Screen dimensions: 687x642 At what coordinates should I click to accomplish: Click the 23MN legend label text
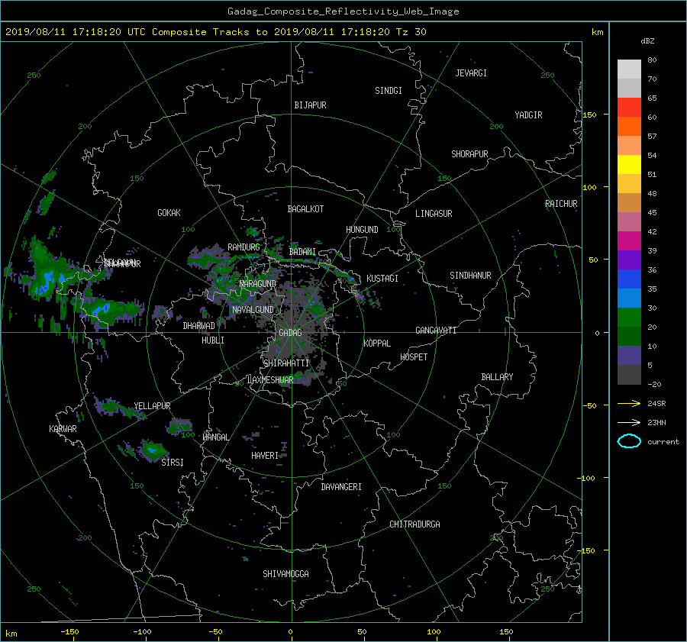point(656,422)
